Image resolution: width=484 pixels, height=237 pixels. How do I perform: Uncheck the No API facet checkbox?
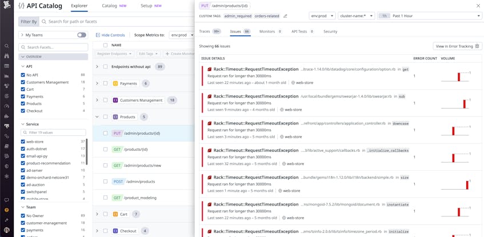tap(22, 75)
